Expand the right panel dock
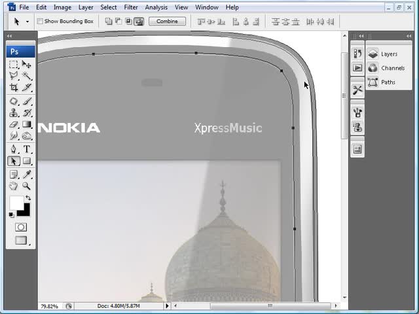The height and width of the screenshot is (314, 419). pos(354,36)
